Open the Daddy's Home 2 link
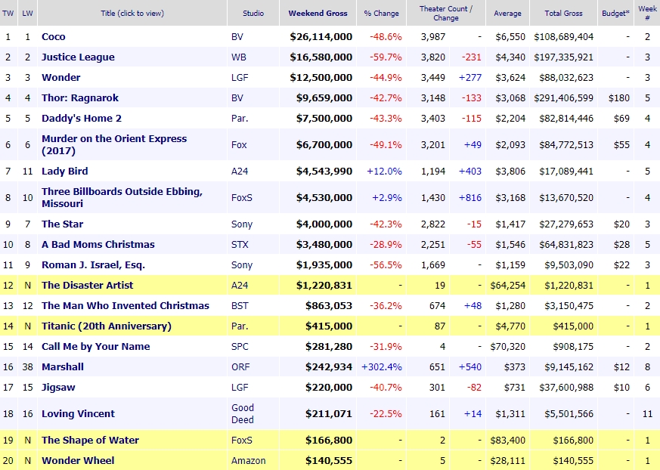This screenshot has width=660, height=470. (82, 118)
